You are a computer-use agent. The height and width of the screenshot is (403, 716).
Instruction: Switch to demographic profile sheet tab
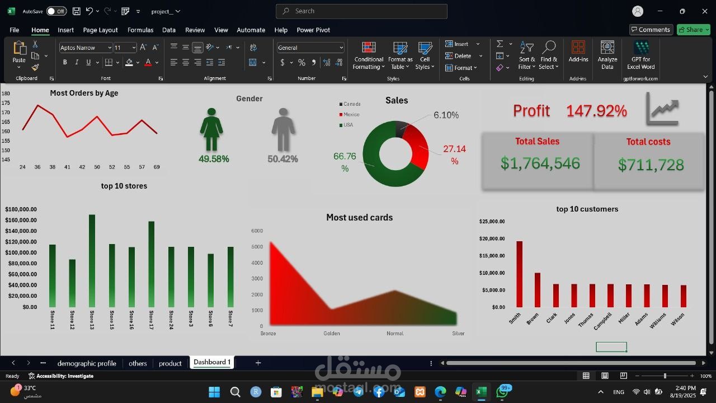[x=87, y=363]
